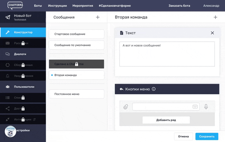Click the share icon in sidebar
The height and width of the screenshot is (142, 225).
(8, 108)
